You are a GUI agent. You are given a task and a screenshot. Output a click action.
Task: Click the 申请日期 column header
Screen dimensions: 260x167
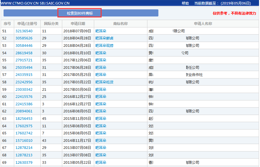point(78,24)
